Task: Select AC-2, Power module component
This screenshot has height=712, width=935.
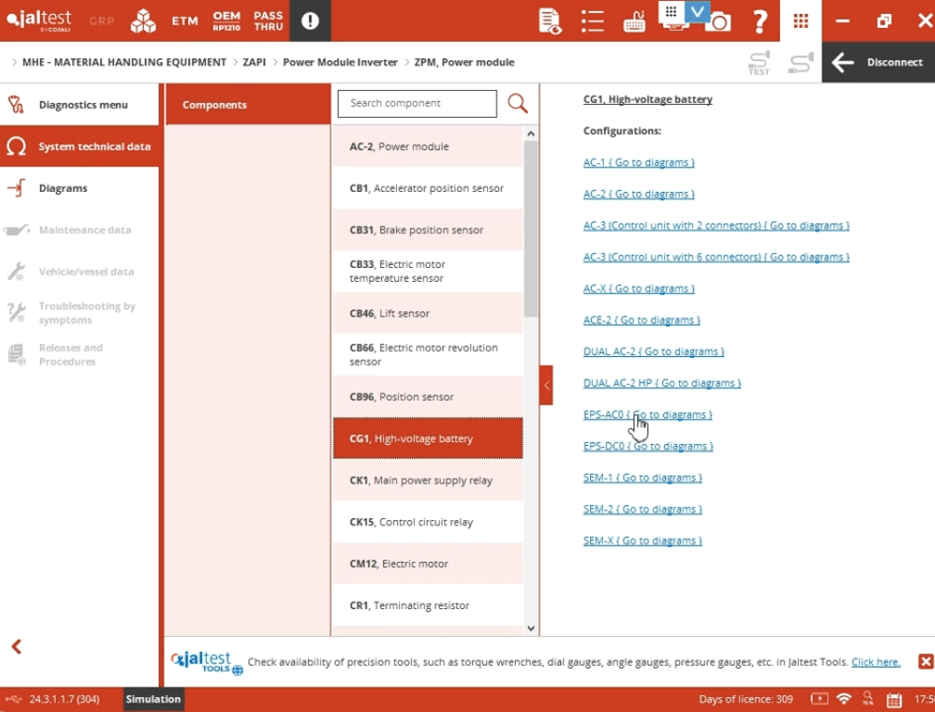Action: 428,146
